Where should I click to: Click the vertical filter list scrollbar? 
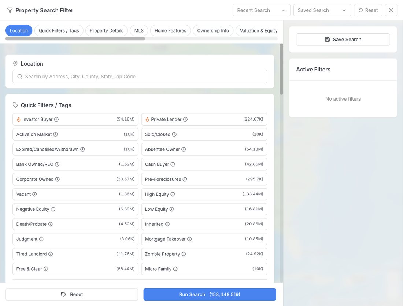tap(281, 69)
